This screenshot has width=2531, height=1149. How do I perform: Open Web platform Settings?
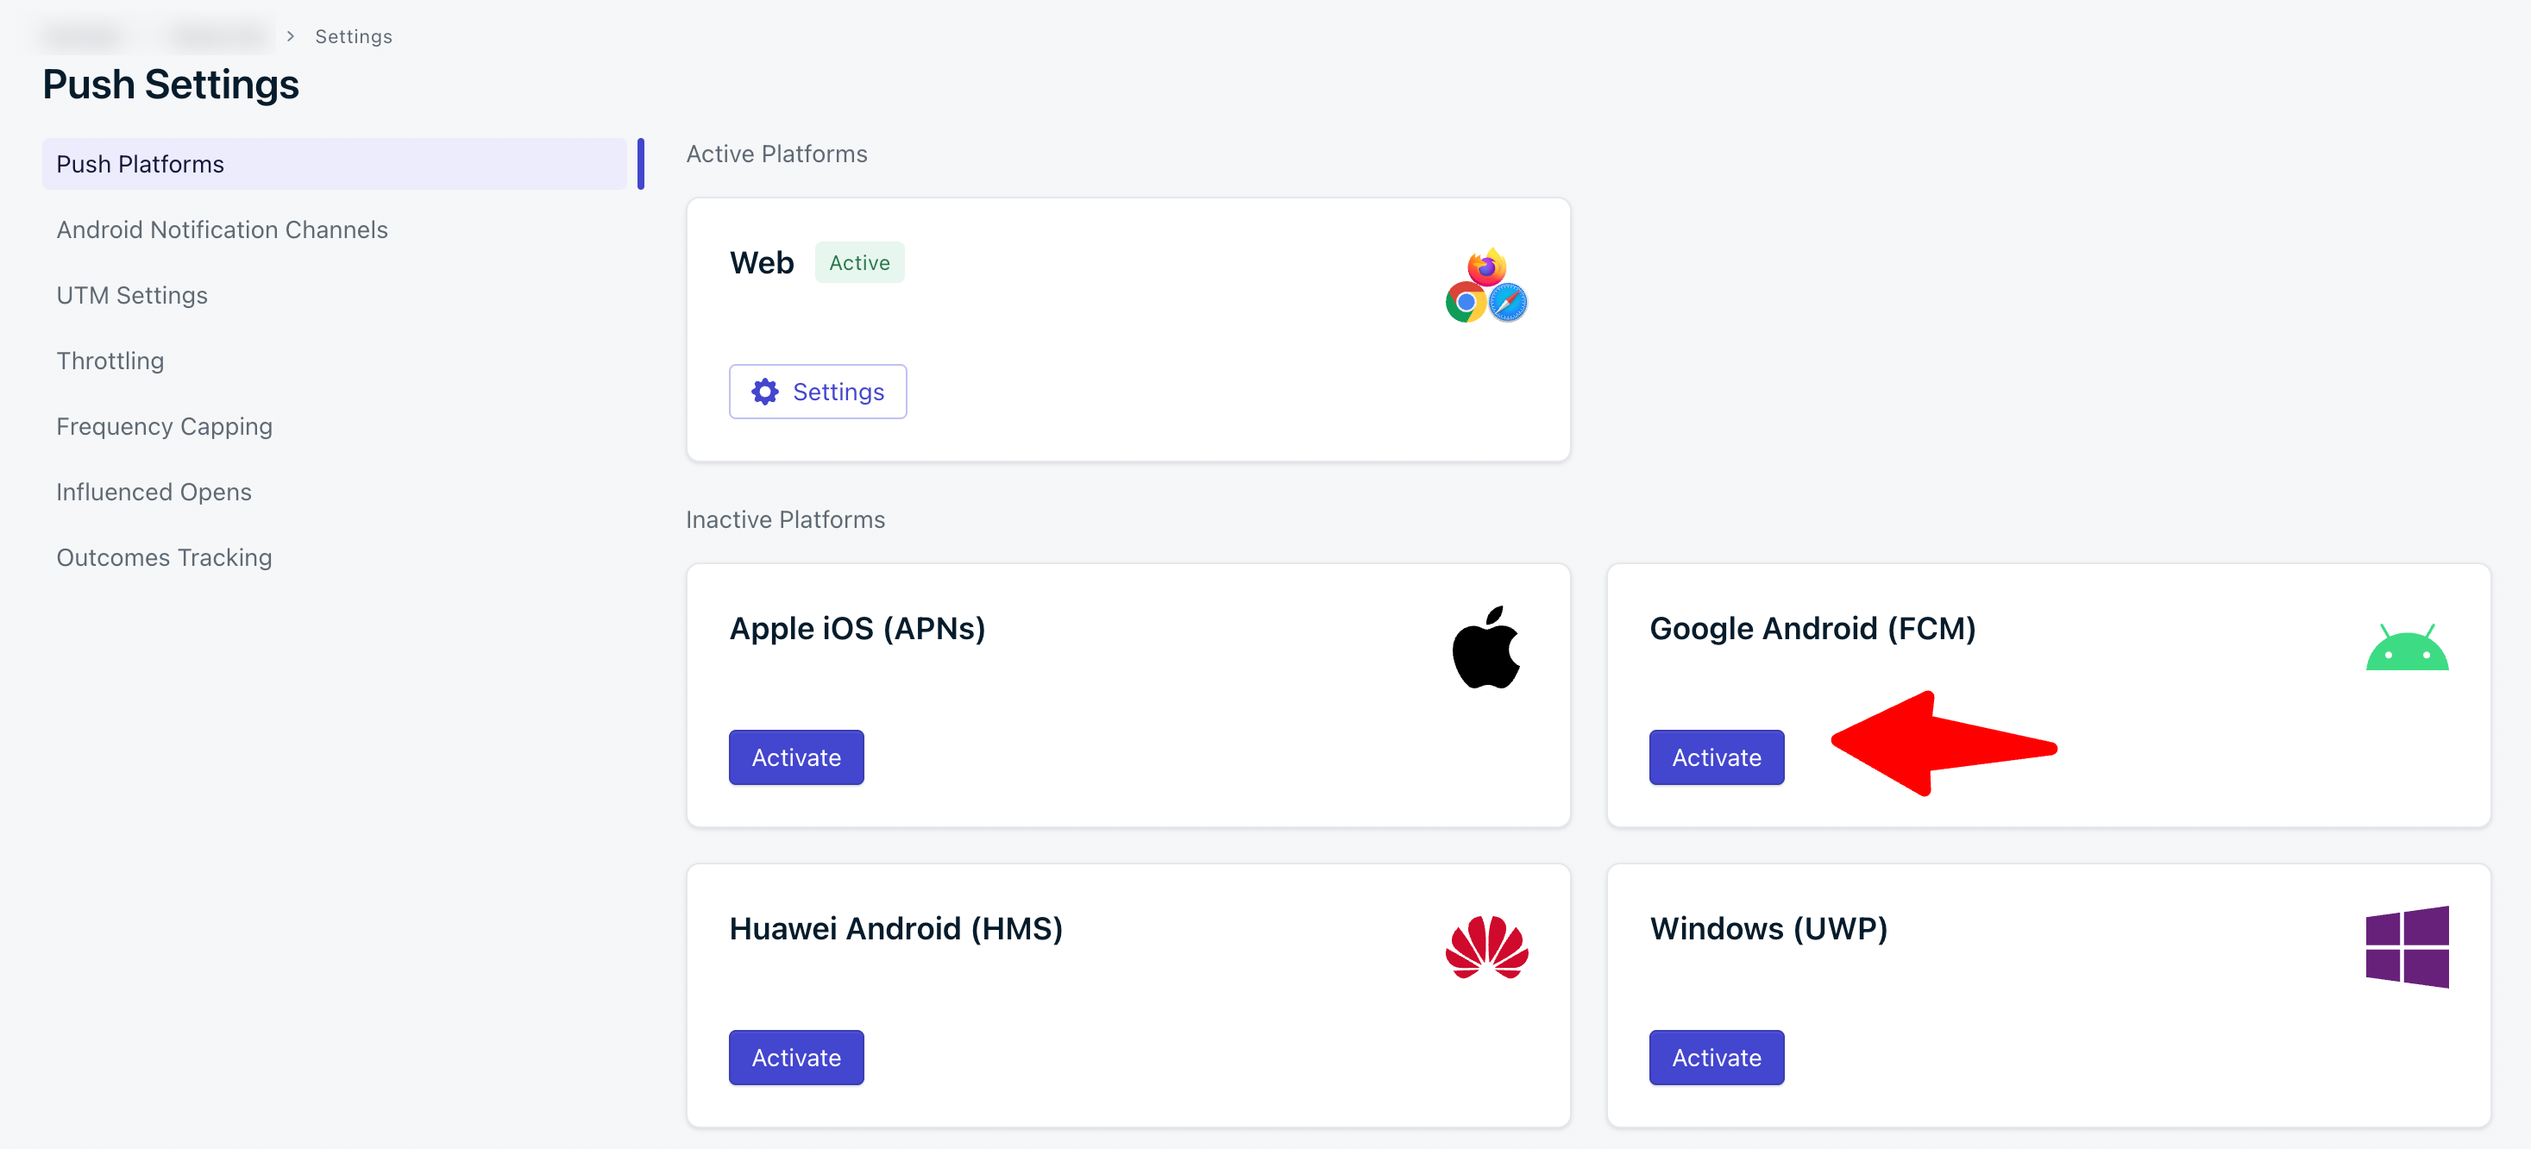tap(818, 392)
